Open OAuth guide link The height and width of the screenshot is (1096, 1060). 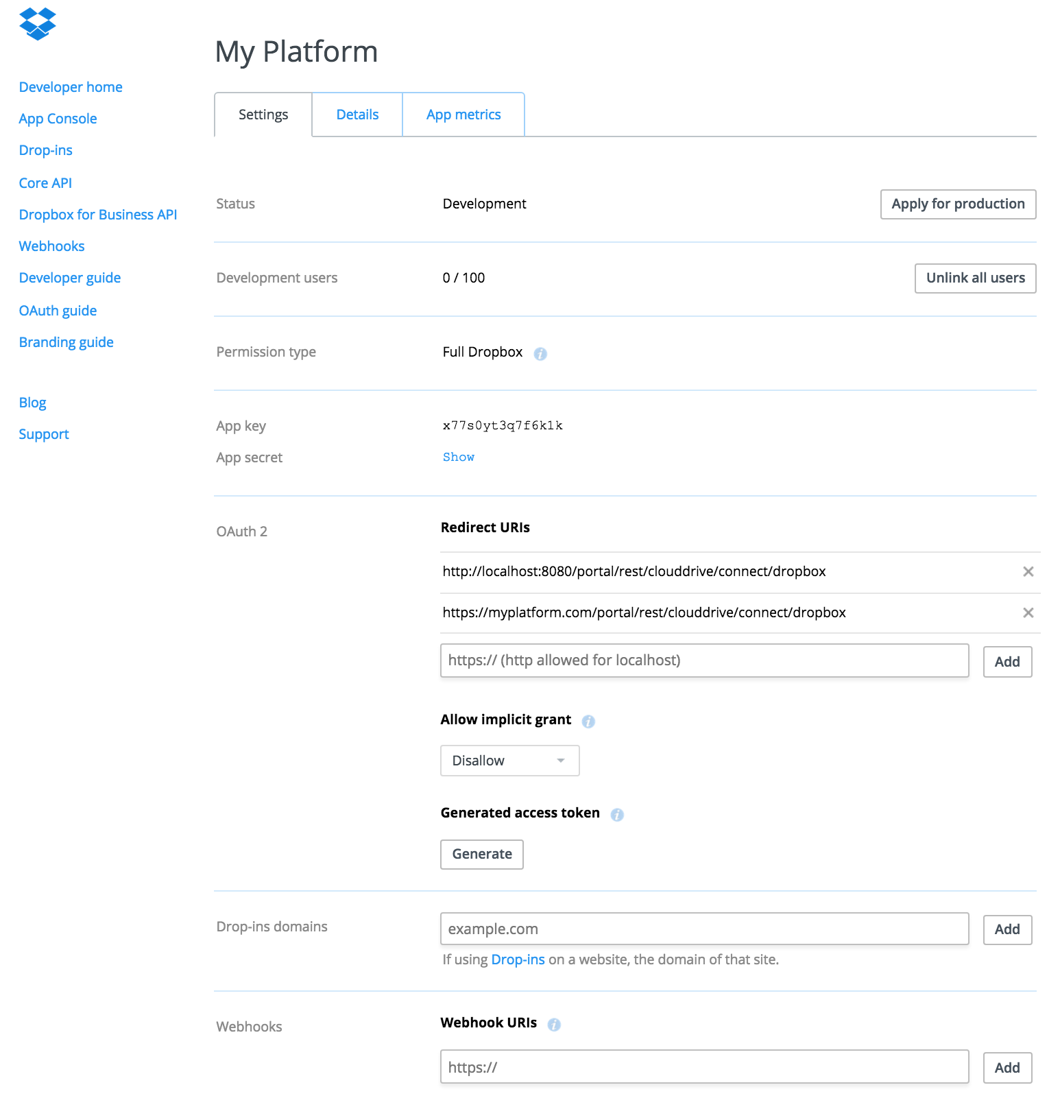point(58,311)
